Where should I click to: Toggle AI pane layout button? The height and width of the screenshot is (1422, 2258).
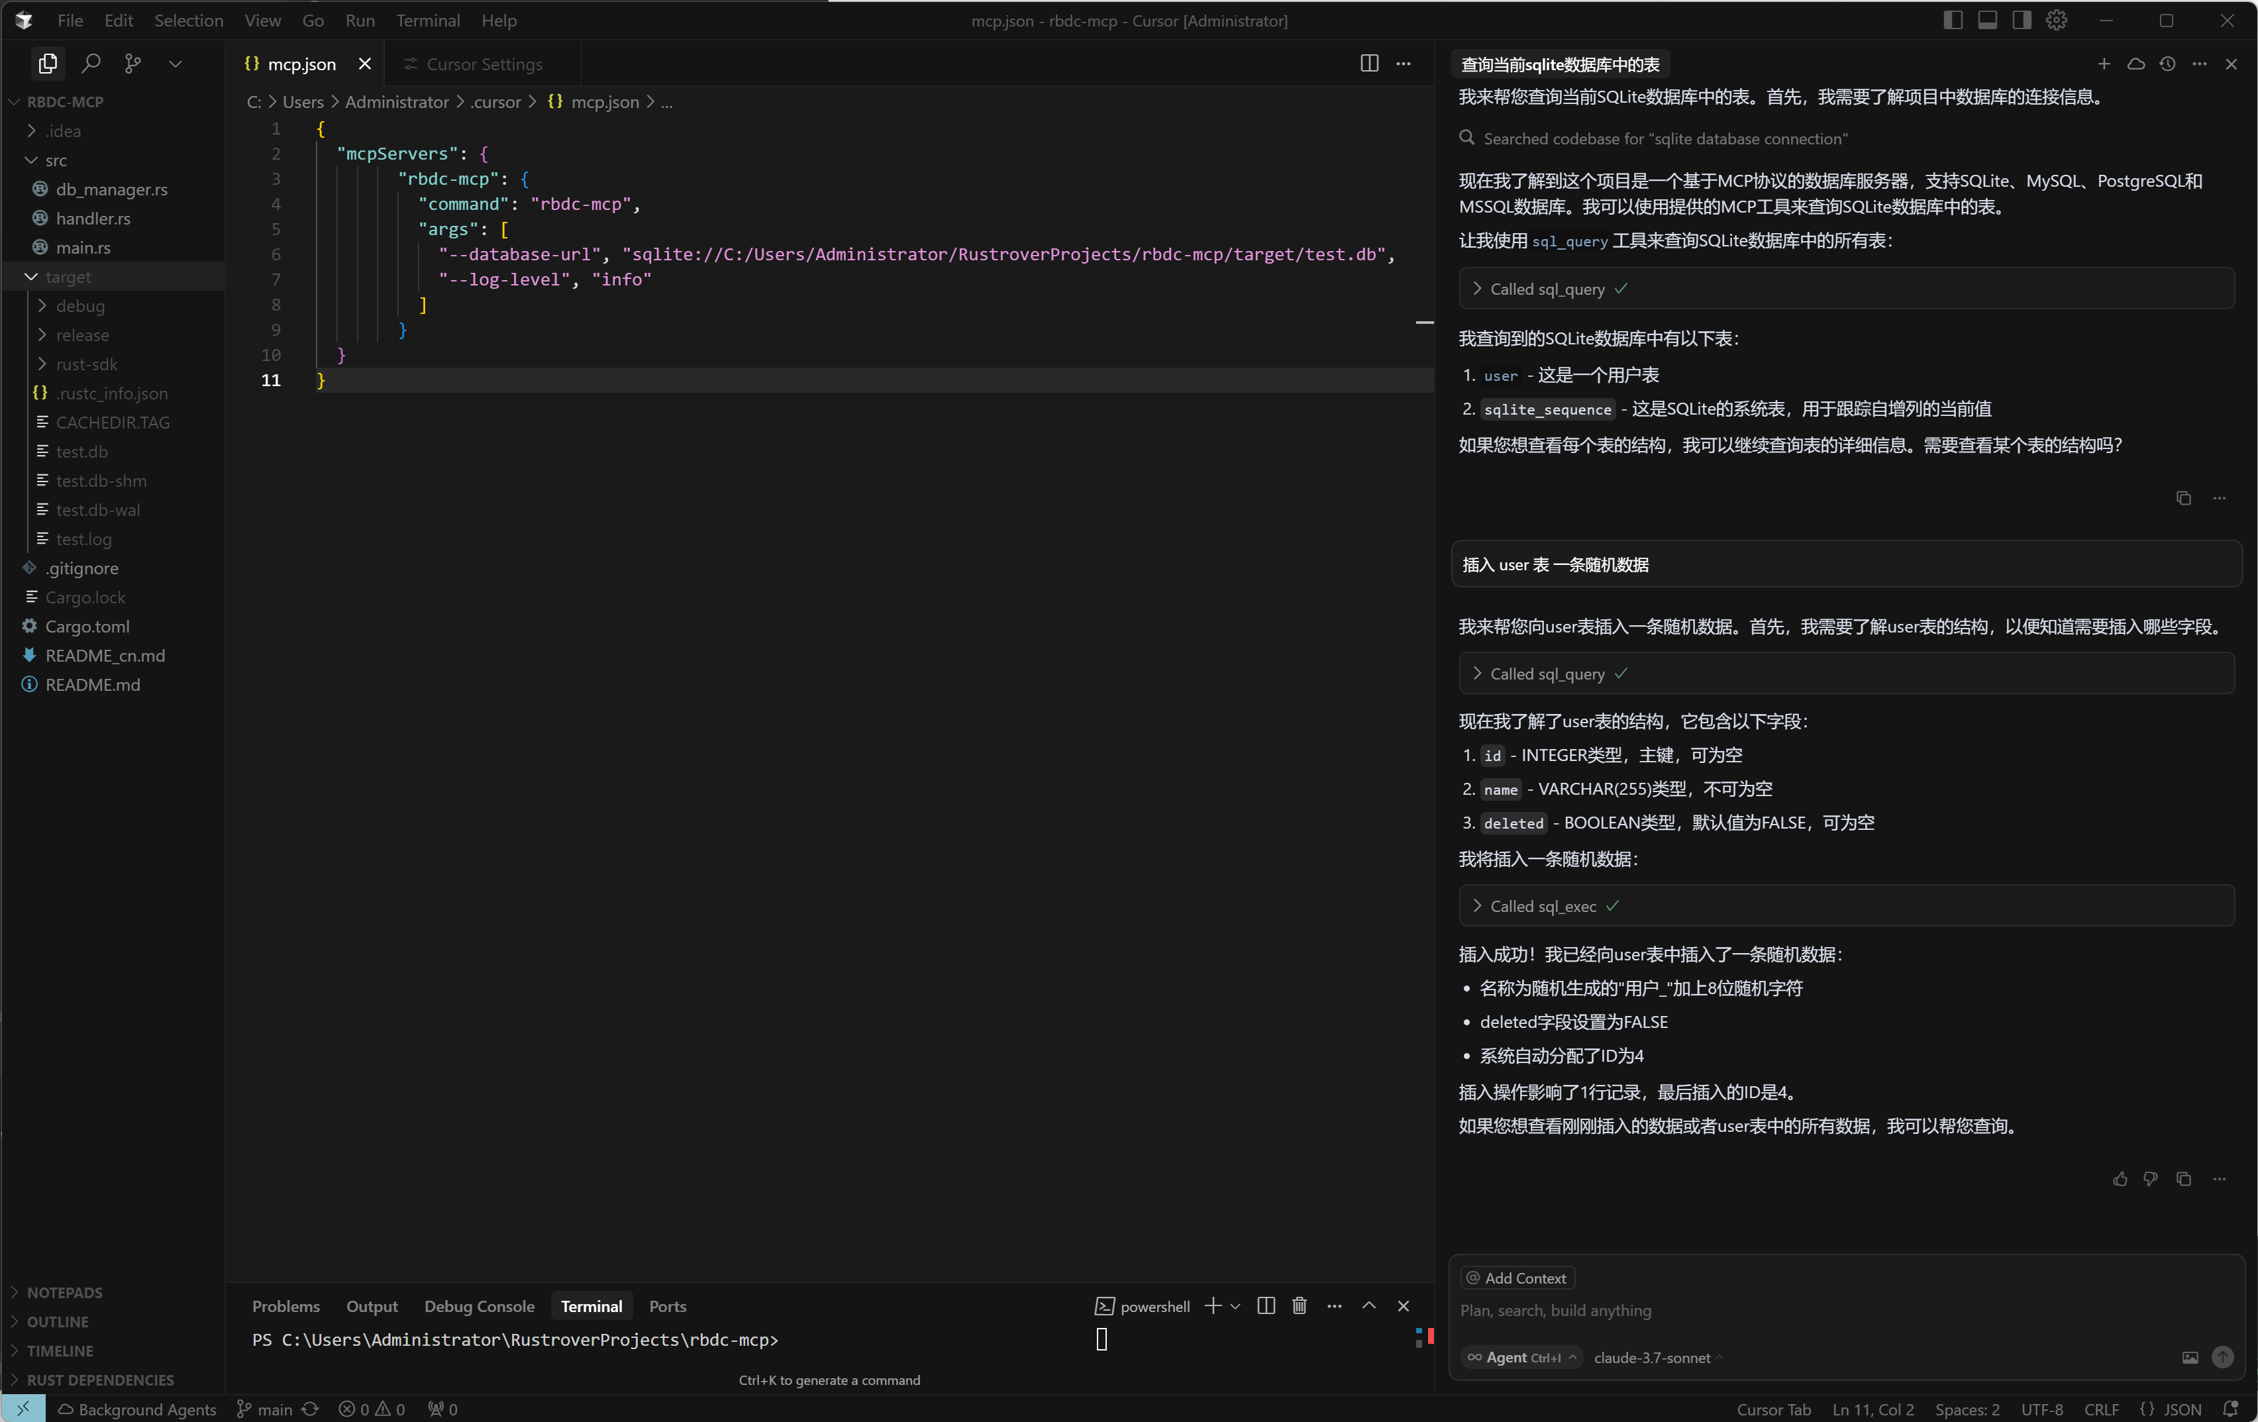(x=2022, y=21)
